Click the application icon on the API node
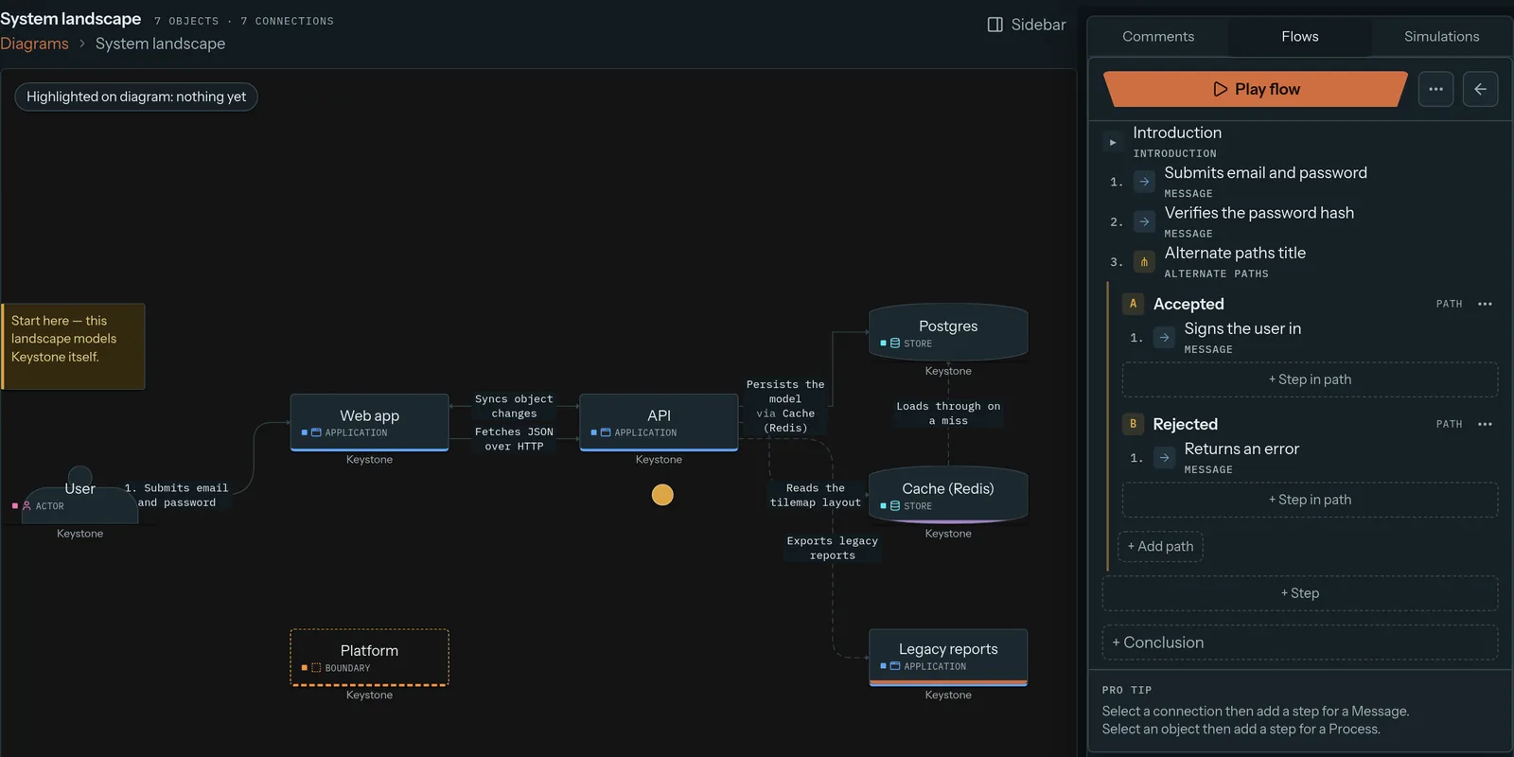This screenshot has height=757, width=1514. pos(606,432)
